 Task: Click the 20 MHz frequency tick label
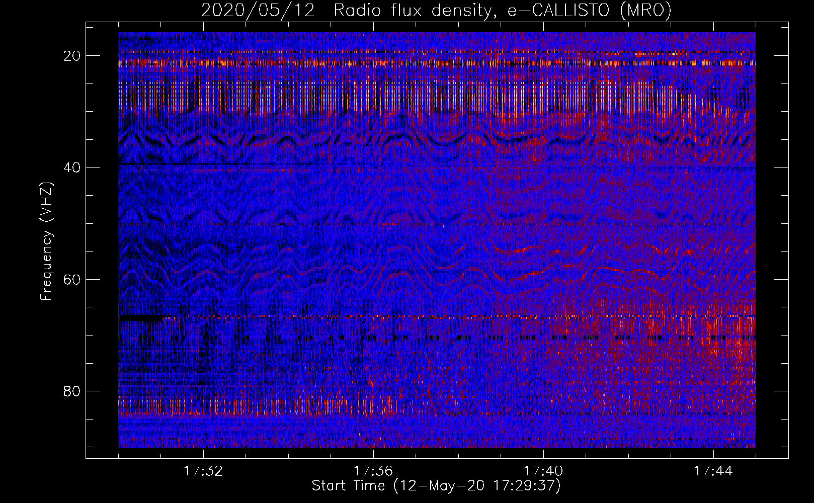tap(72, 56)
